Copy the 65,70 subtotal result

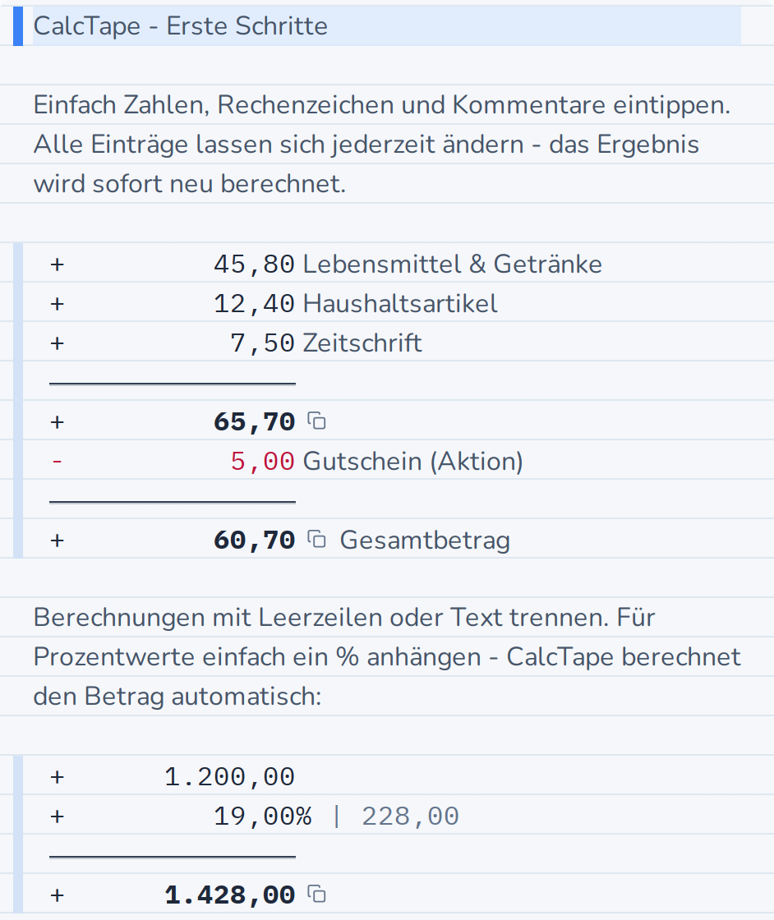[x=317, y=421]
